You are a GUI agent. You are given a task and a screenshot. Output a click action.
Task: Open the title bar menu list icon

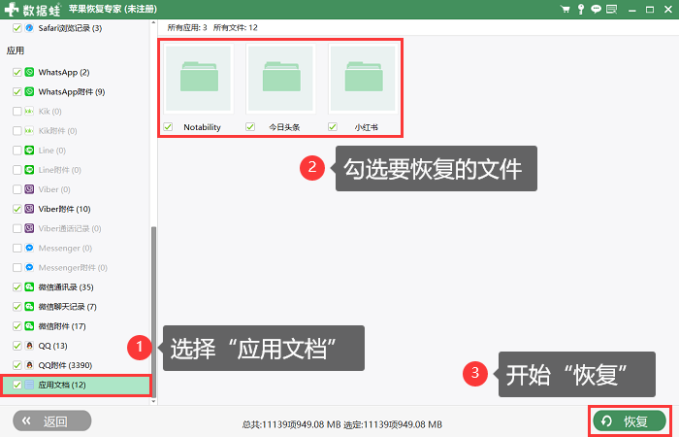coord(611,9)
